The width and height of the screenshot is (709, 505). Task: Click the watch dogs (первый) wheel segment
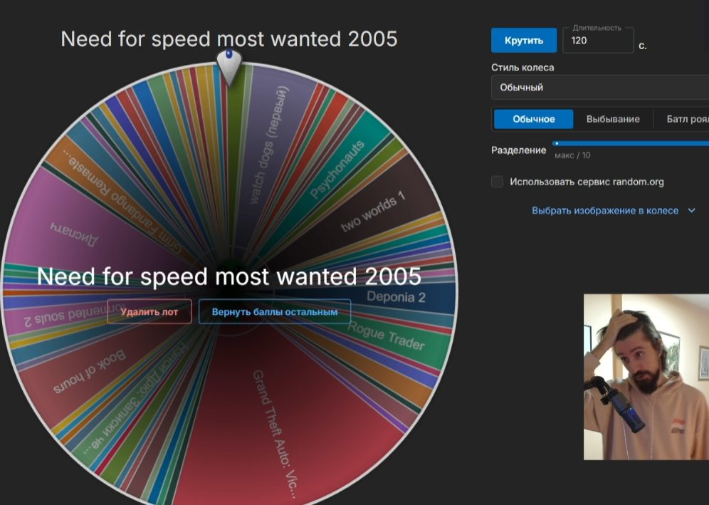coord(271,144)
